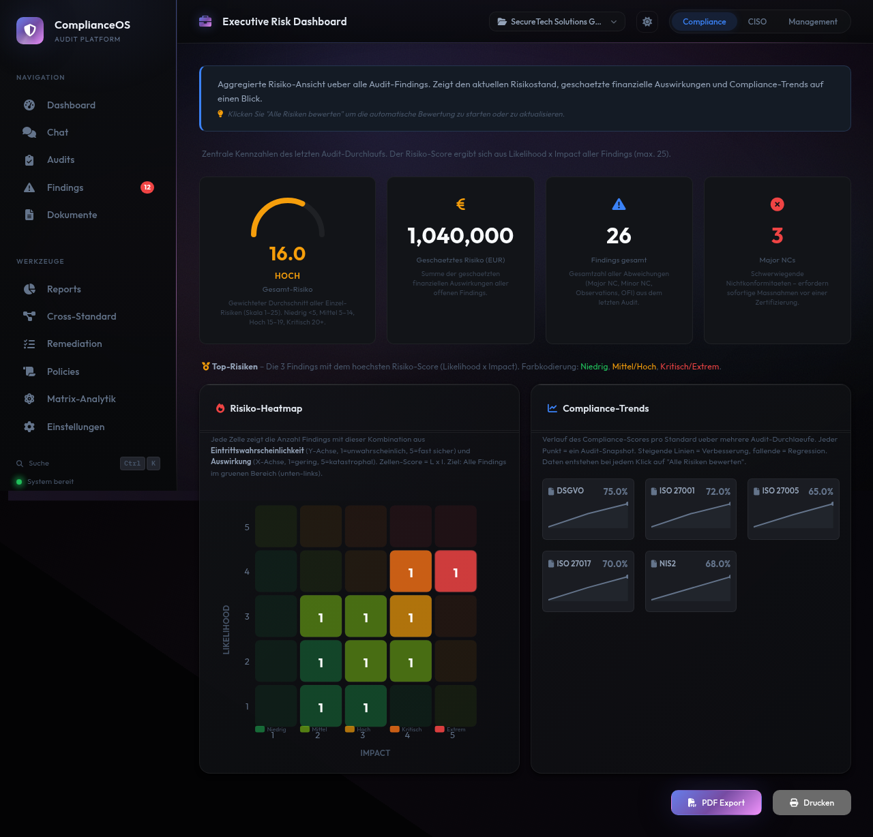Click the Cross-Standard diagram icon
The width and height of the screenshot is (873, 837).
click(29, 316)
